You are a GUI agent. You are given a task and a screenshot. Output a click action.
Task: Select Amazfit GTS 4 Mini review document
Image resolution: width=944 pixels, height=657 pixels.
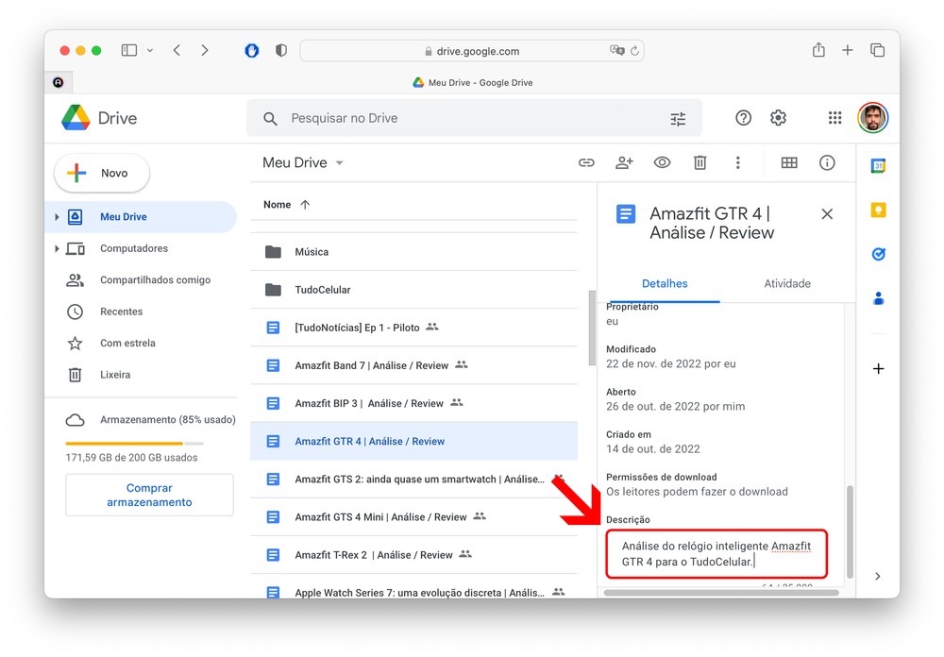pyautogui.click(x=413, y=516)
